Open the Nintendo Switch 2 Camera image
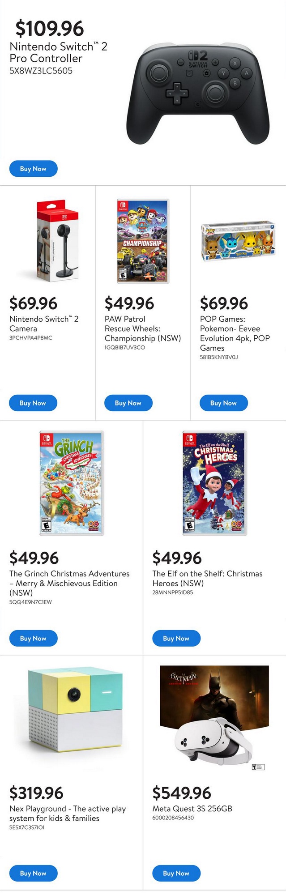Screen dimensions: 286x895 pos(57,241)
